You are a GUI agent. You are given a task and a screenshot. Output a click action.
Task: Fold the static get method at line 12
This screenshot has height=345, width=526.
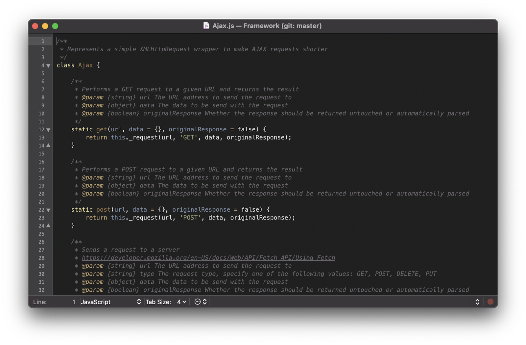point(48,130)
